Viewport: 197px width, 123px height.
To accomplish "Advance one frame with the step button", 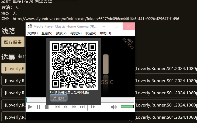I will [x=93, y=107].
